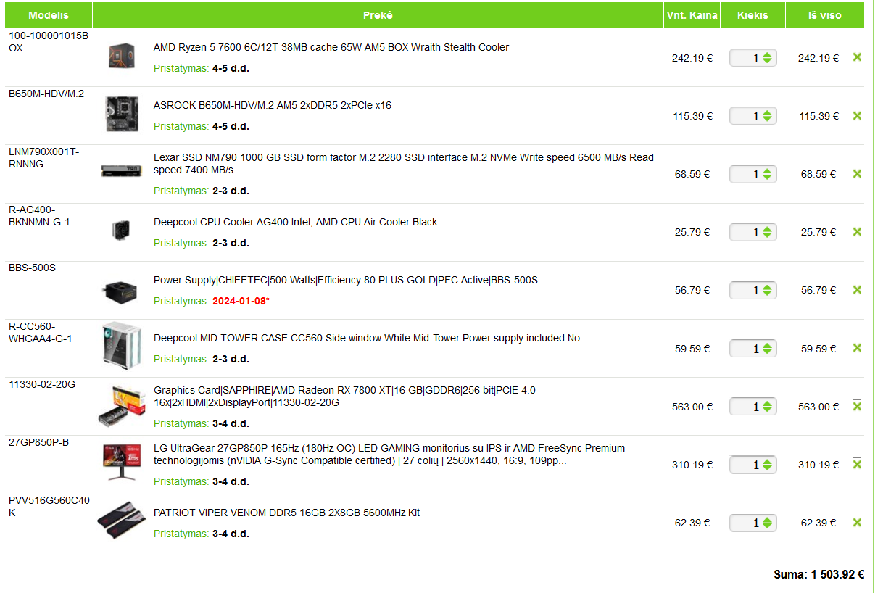This screenshot has height=593, width=883.
Task: Click row total 59.59 € for CC560 case
Action: point(818,349)
